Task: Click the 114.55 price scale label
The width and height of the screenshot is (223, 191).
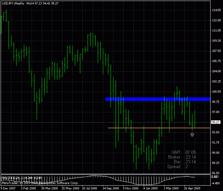Action: coord(217,10)
